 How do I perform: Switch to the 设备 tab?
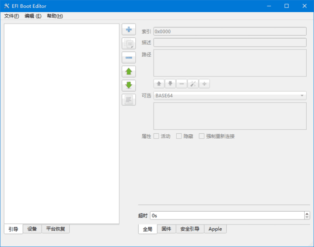coord(32,229)
